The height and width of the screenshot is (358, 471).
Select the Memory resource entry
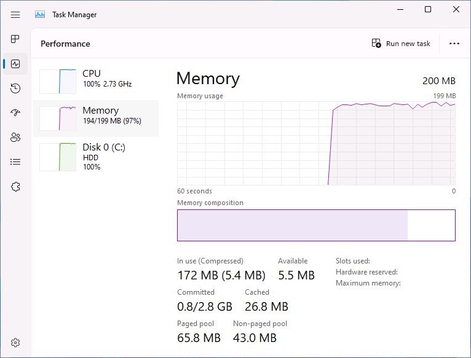pyautogui.click(x=96, y=119)
